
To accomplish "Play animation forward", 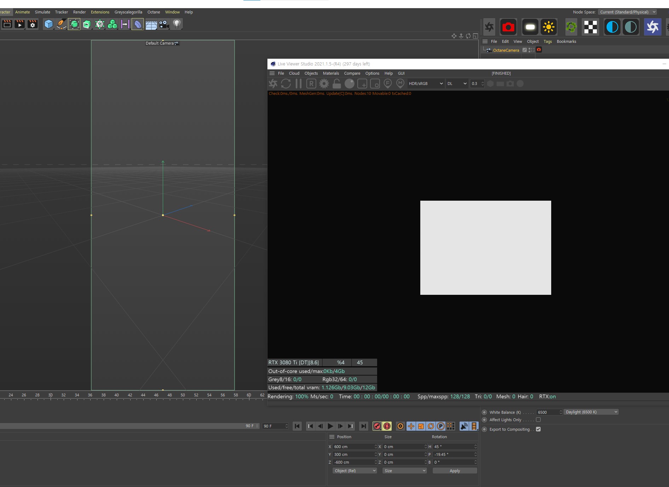I will (330, 426).
